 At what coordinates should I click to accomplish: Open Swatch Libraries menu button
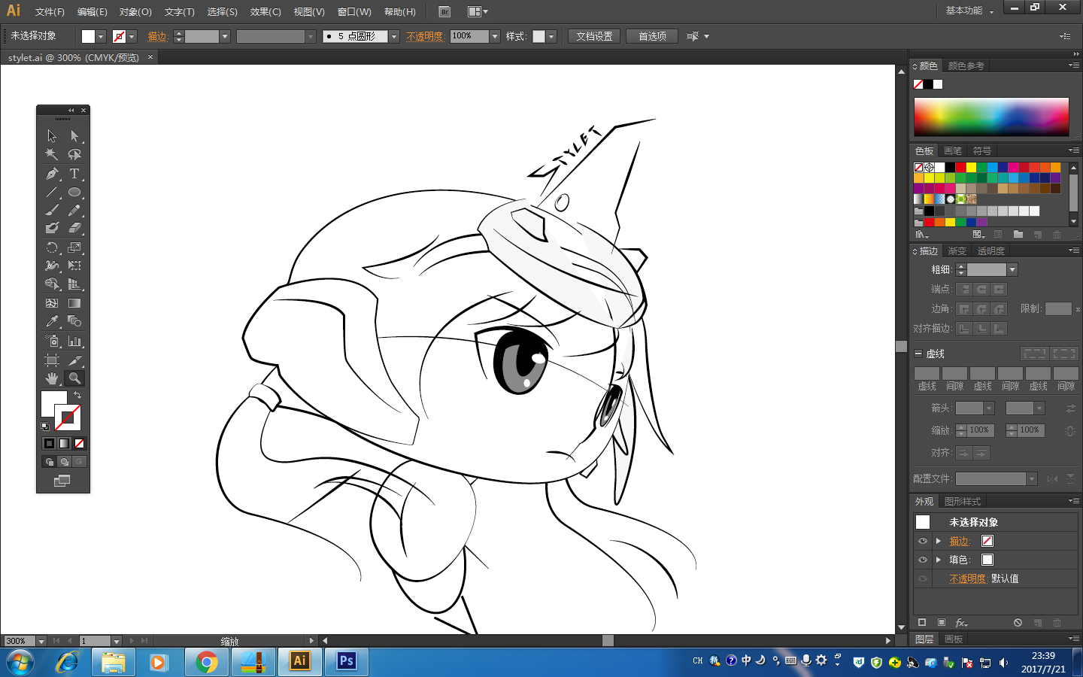pos(921,235)
